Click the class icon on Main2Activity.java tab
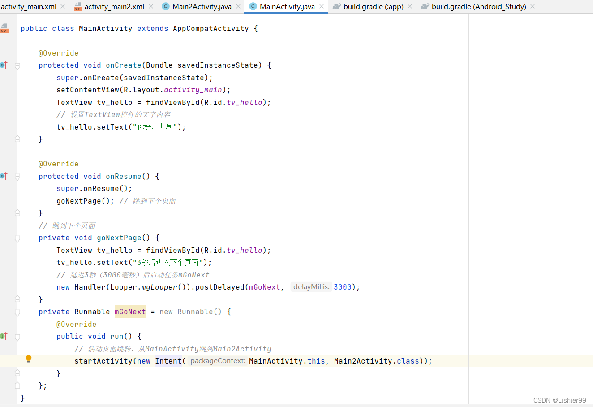The width and height of the screenshot is (593, 407). 166,6
